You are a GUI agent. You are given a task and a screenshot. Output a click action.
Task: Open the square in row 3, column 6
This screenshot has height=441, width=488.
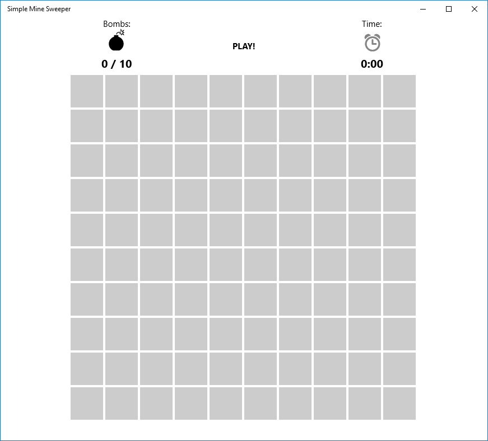point(261,161)
